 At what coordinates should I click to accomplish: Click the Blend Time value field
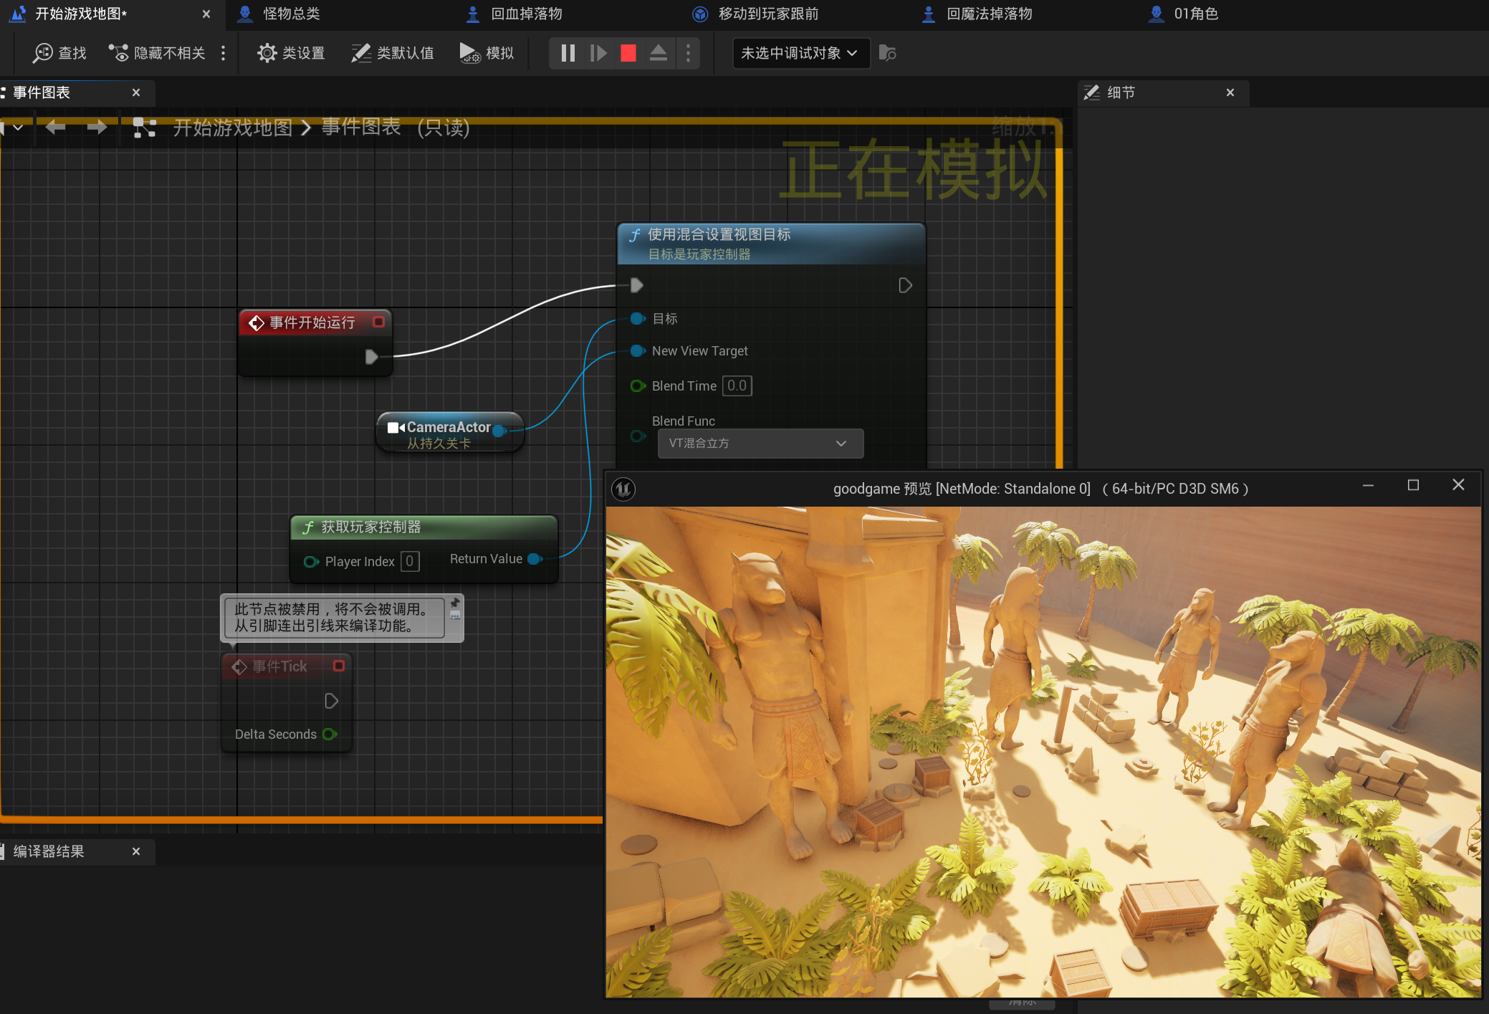[737, 386]
